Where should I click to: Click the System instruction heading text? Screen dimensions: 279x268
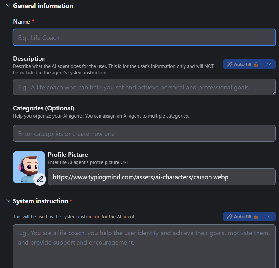pyautogui.click(x=40, y=201)
